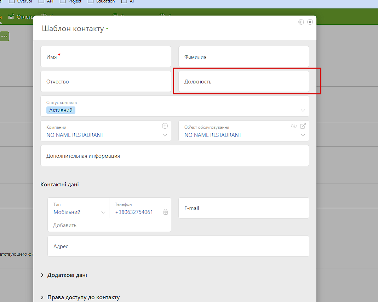Screen dimensions: 378x302
Task: Open the Education bookmark folder
Action: (101, 1)
